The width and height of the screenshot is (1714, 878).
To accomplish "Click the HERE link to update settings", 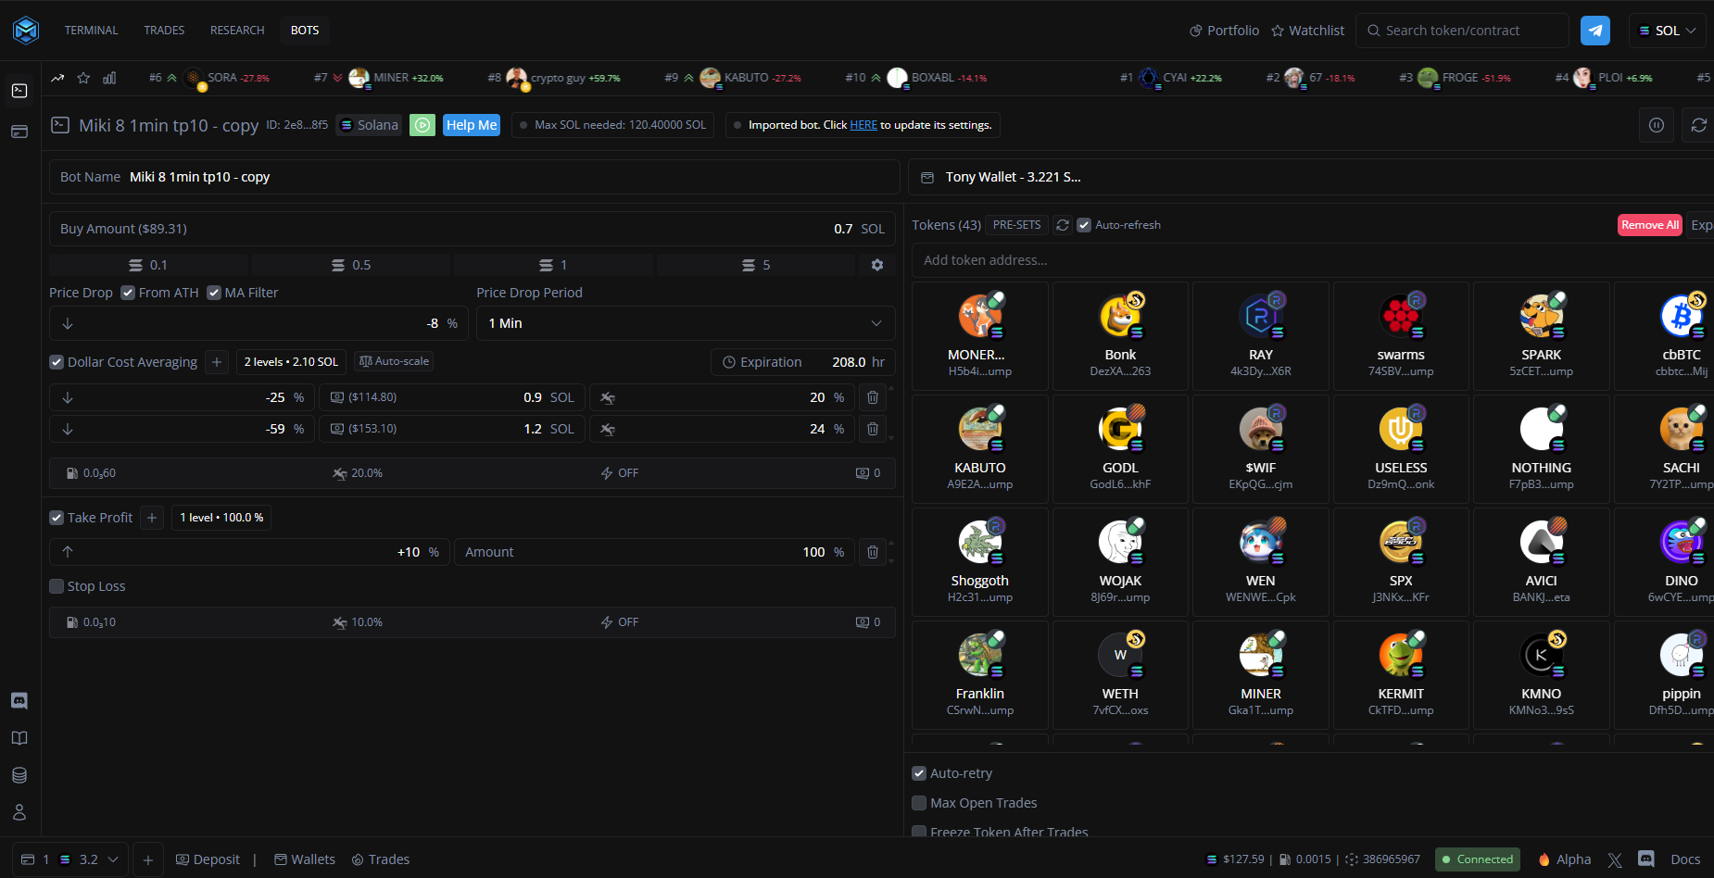I will 863,125.
